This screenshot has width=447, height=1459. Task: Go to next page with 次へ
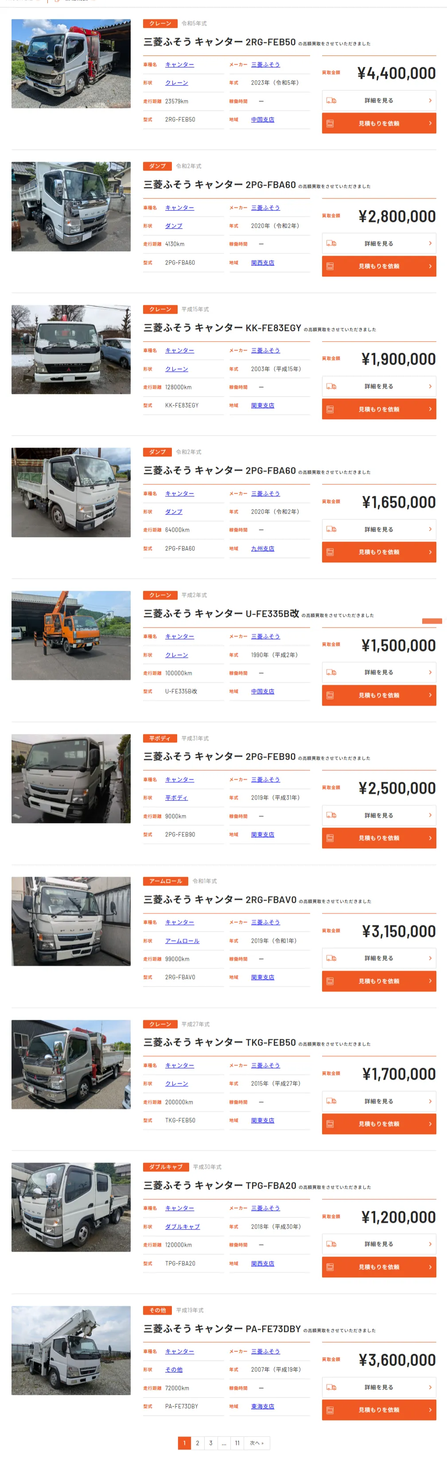[257, 1443]
